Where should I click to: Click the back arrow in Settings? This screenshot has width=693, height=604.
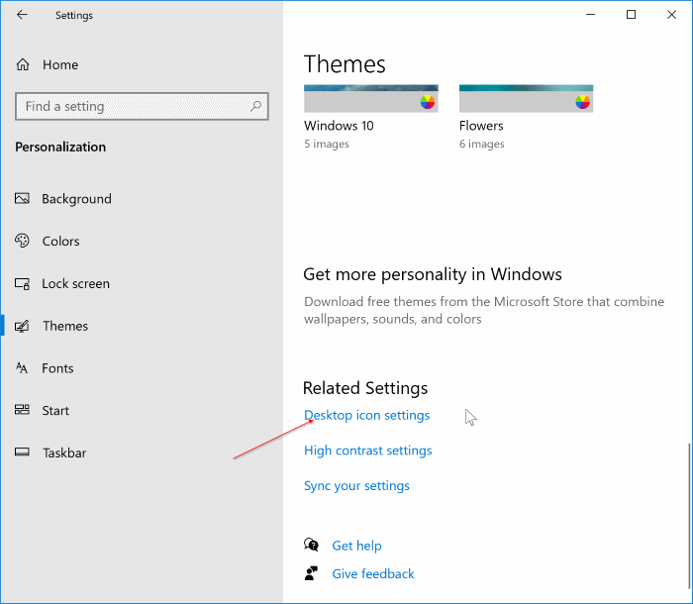pos(22,15)
